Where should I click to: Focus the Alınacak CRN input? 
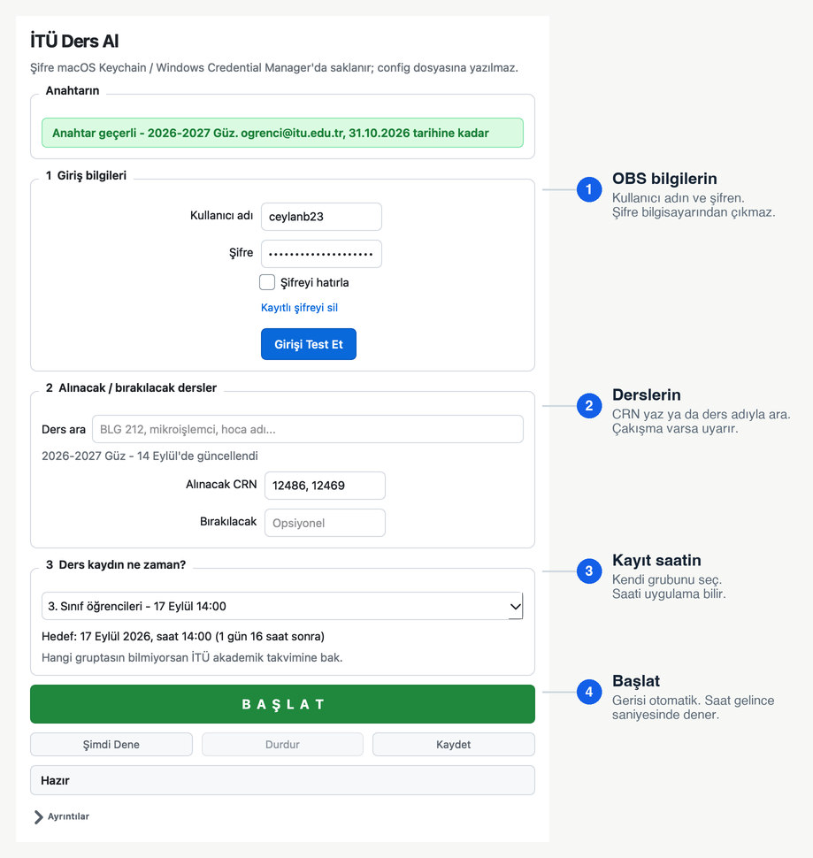coord(325,486)
